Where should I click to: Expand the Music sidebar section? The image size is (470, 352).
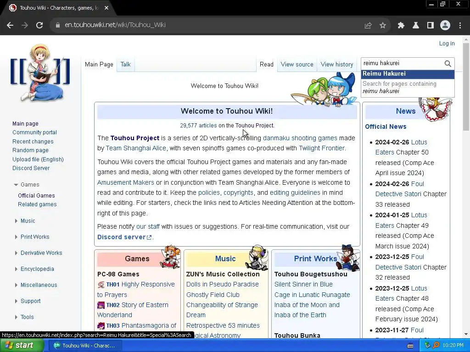point(16,221)
